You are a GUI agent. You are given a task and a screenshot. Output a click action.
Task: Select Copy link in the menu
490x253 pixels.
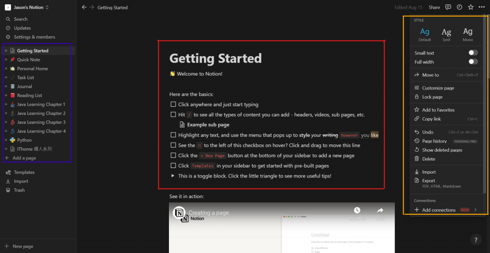click(446, 119)
